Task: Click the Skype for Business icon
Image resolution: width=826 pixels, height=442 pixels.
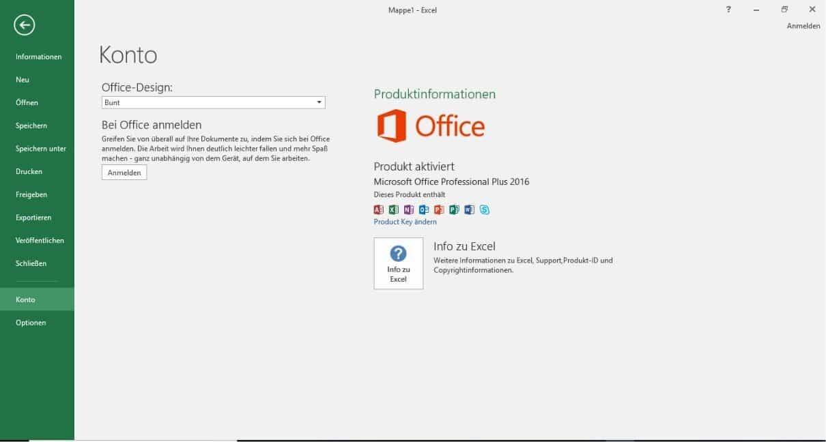Action: click(484, 210)
